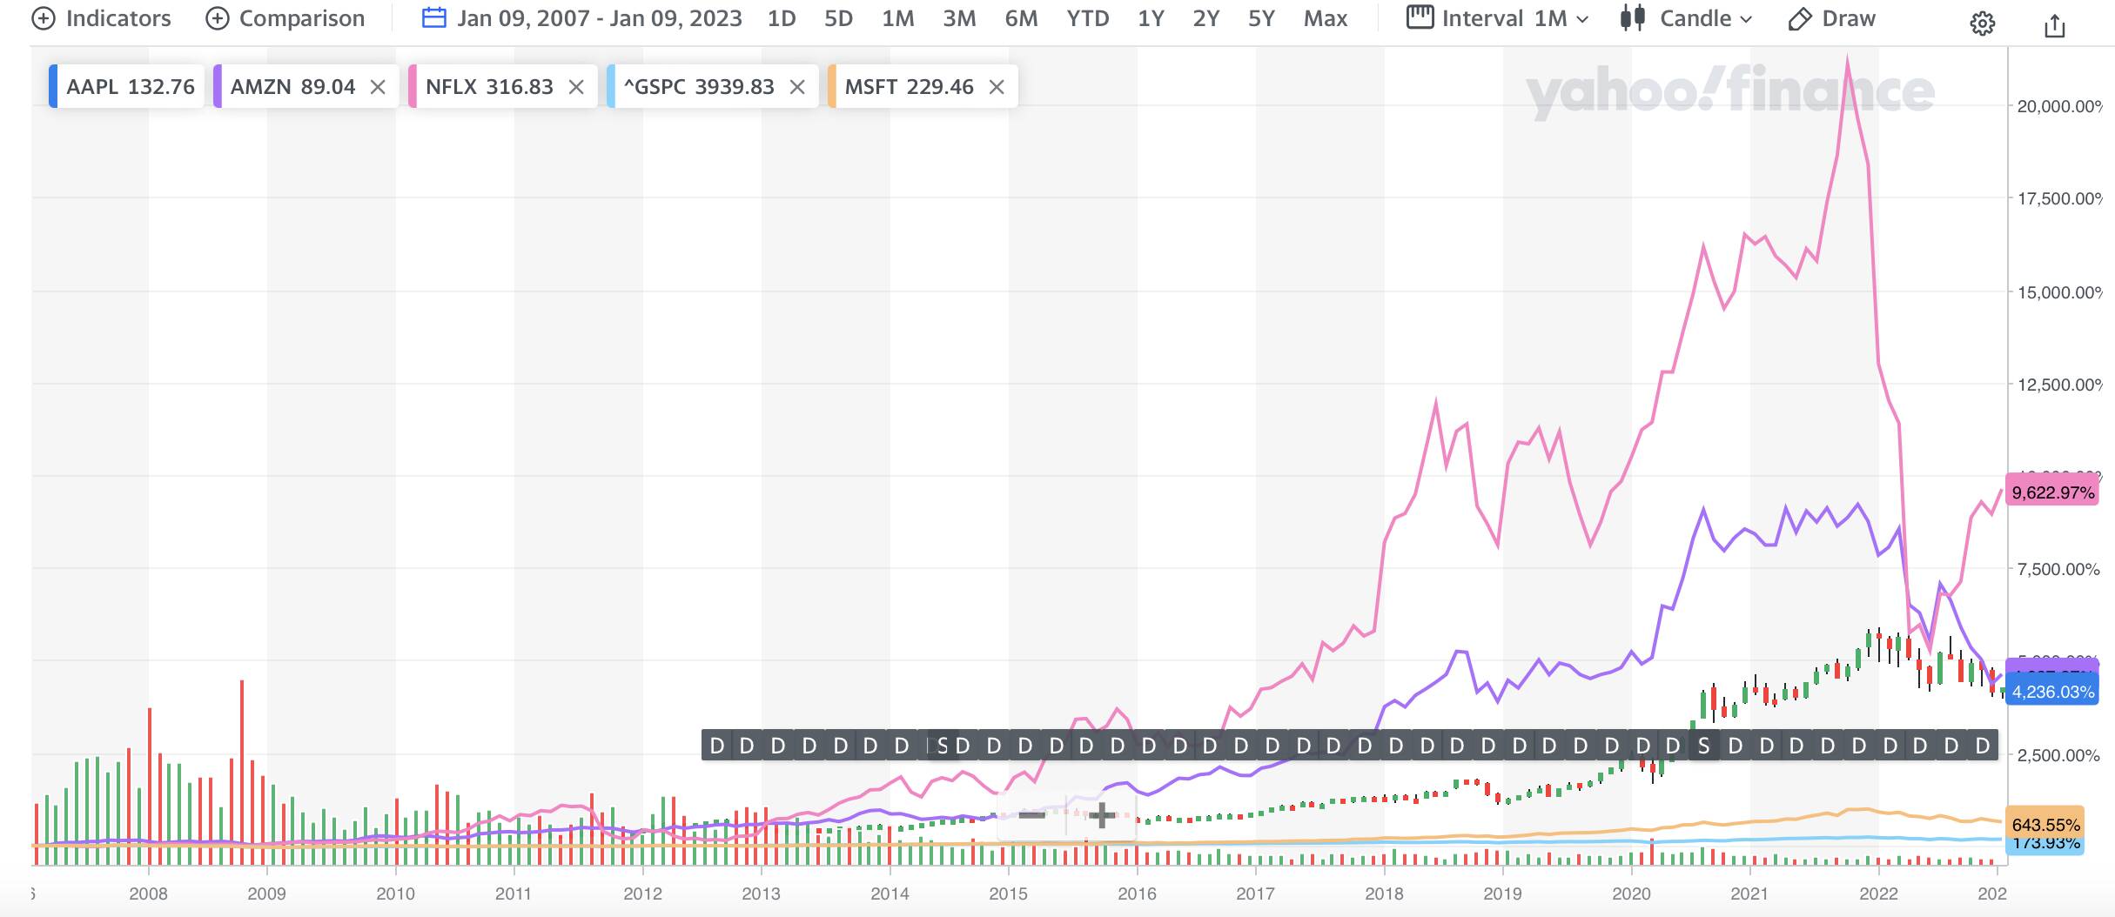
Task: Select the 6M range
Action: [1021, 18]
